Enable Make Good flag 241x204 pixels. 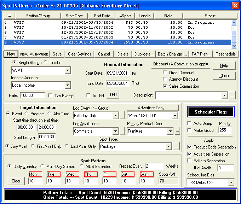point(189,130)
